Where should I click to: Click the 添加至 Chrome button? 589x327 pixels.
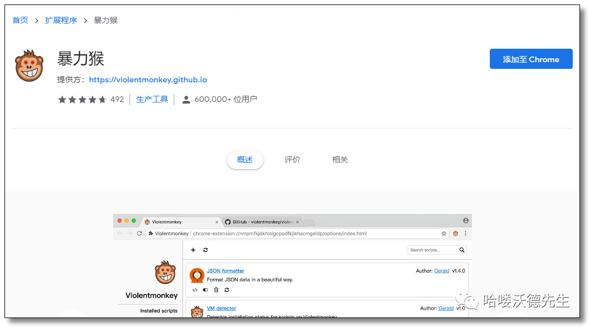pos(531,59)
